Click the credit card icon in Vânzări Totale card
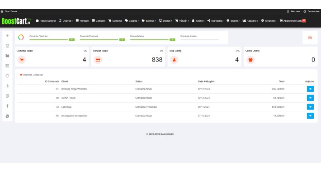The image size is (321, 172). point(98,60)
